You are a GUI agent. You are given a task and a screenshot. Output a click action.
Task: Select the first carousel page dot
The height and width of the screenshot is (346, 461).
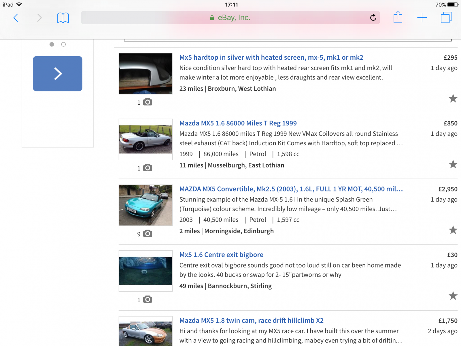[52, 44]
